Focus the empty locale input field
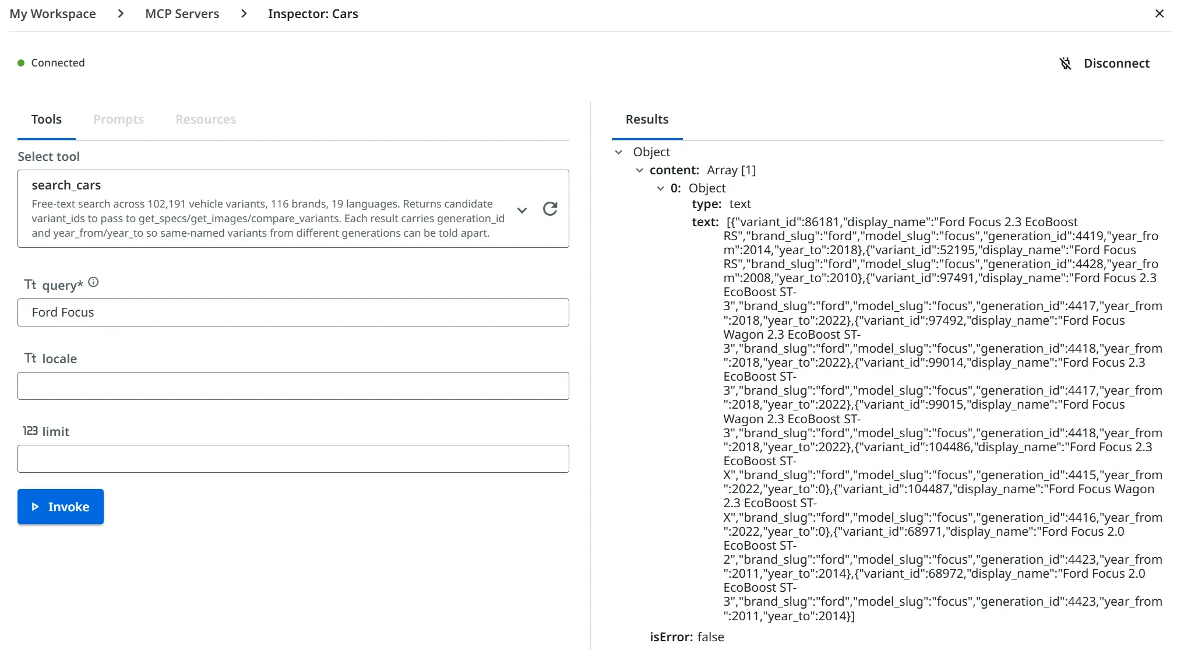 point(293,386)
